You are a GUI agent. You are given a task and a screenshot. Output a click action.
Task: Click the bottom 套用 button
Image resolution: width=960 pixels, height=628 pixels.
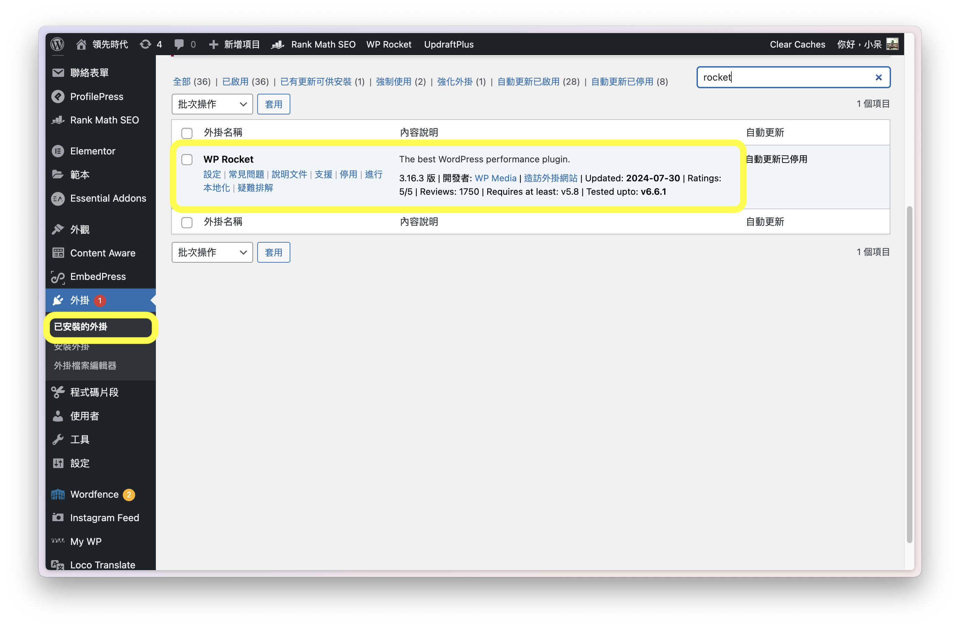point(273,252)
